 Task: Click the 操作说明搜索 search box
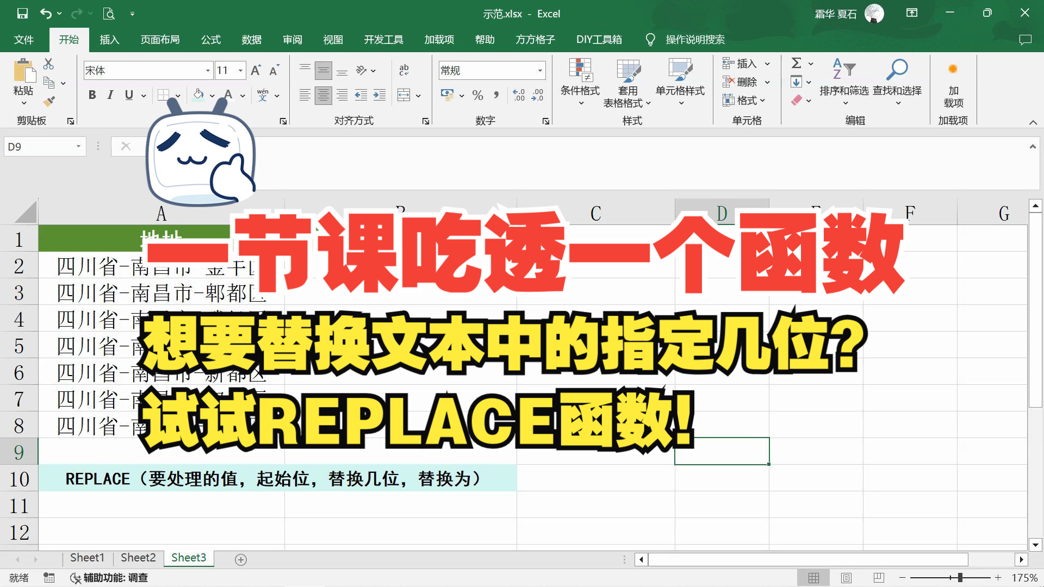point(694,40)
